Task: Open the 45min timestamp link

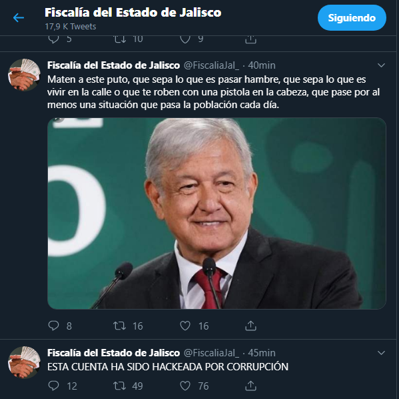Action: [262, 353]
